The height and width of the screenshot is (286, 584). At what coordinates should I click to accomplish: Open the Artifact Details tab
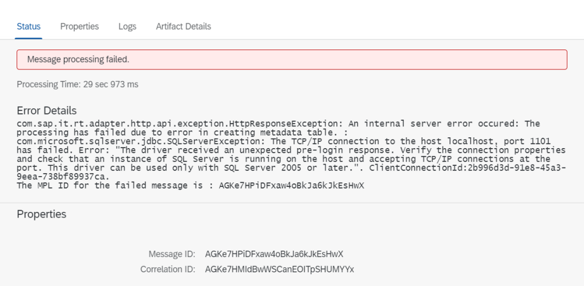(183, 26)
